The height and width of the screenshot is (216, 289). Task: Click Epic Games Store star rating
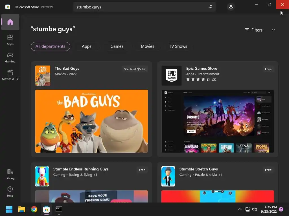201,79
